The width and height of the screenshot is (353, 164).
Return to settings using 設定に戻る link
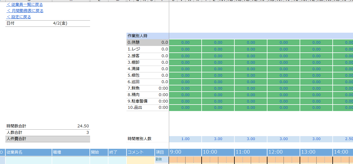pyautogui.click(x=19, y=17)
